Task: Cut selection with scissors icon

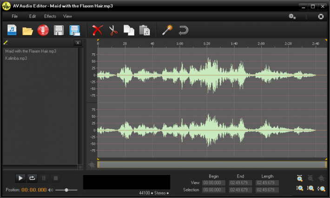Action: point(113,30)
